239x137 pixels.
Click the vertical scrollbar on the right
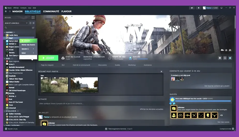tap(235, 22)
